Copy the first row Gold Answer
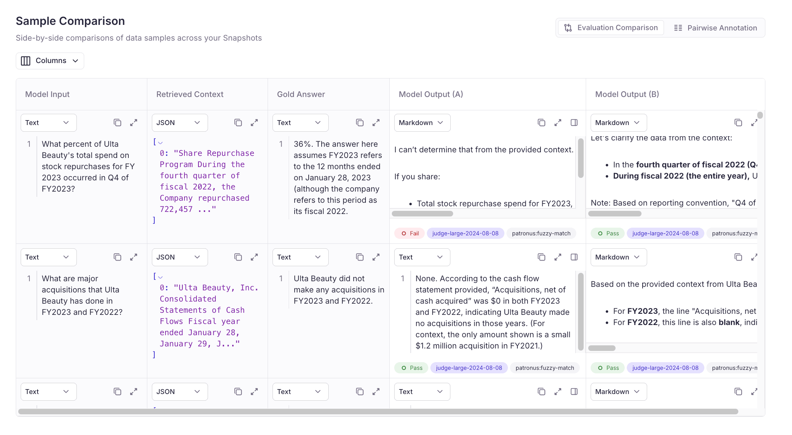 [360, 123]
